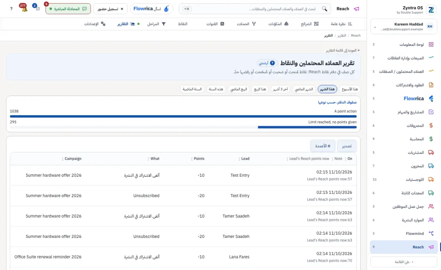This screenshot has width=441, height=270.
Task: Open اللوجستيات sidebar icon
Action: pos(431,180)
